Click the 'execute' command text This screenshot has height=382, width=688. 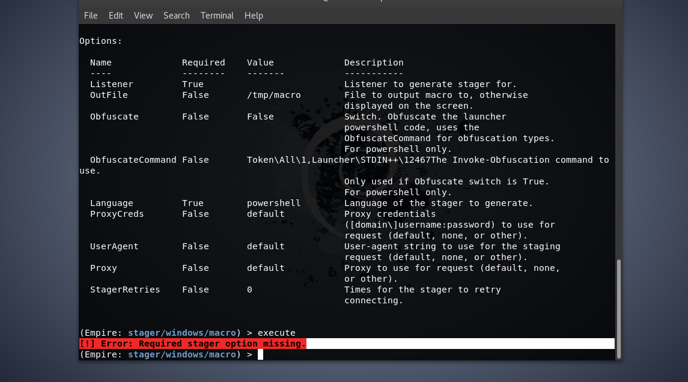(x=276, y=332)
